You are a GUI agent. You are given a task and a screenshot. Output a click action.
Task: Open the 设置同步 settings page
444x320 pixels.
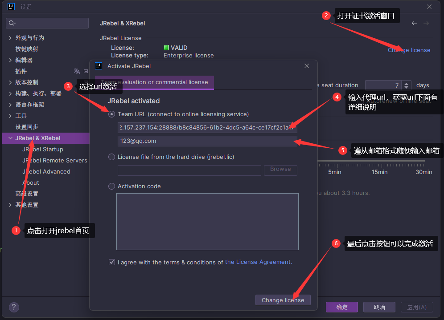point(27,127)
